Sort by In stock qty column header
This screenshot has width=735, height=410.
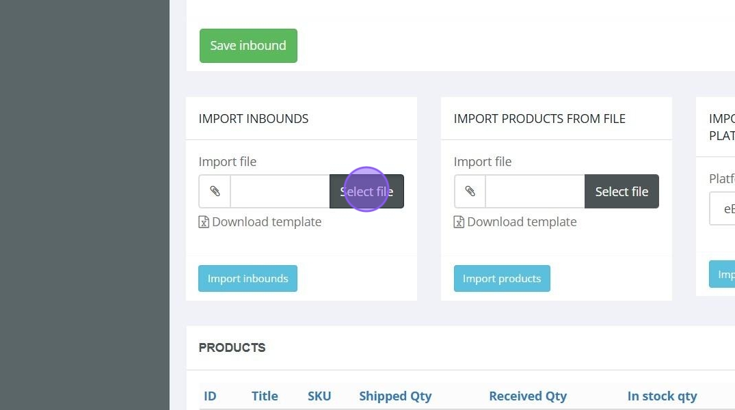[x=662, y=396]
